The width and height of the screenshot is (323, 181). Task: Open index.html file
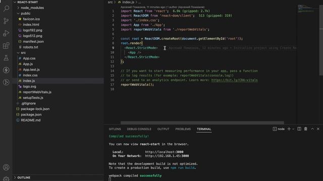coord(31,25)
